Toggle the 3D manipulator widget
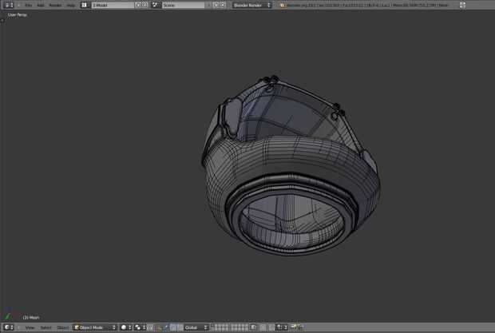The image size is (495, 333). 160,327
